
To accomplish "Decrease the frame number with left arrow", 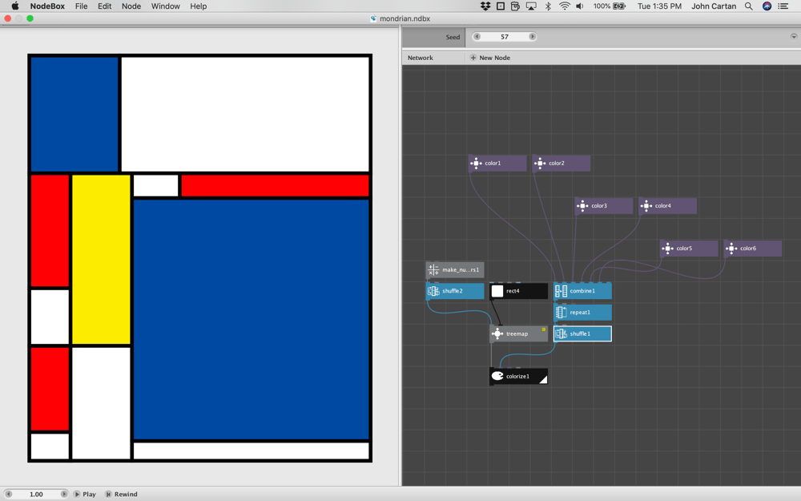I will [x=9, y=494].
